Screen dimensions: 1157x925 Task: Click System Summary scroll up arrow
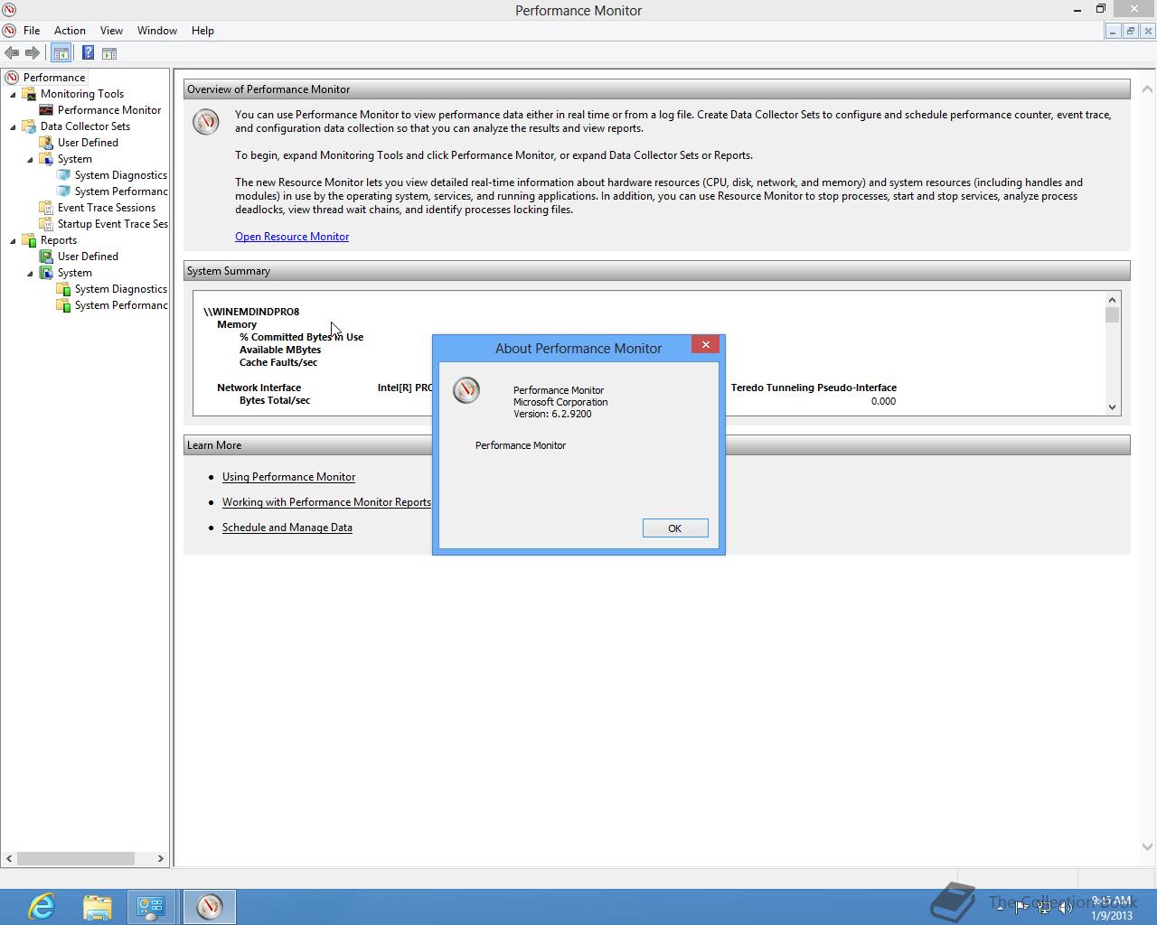click(x=1112, y=299)
